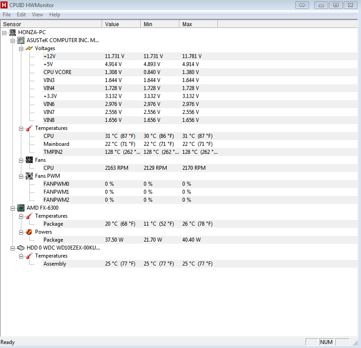361x348 pixels.
Task: Collapse the AMD Temperatures group
Action: click(x=21, y=216)
